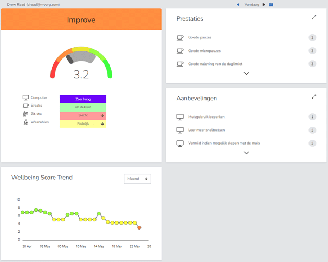The image size is (328, 262).
Task: Click the Wellbeing Score Trend heading
Action: point(42,178)
